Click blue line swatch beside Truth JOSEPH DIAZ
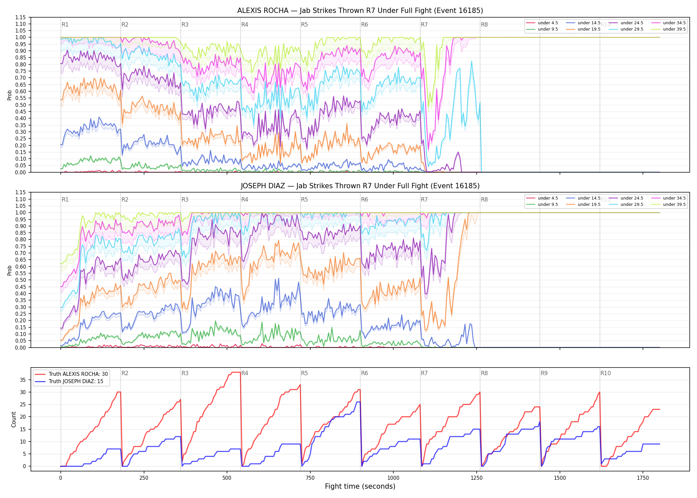This screenshot has width=697, height=498. pyautogui.click(x=40, y=381)
